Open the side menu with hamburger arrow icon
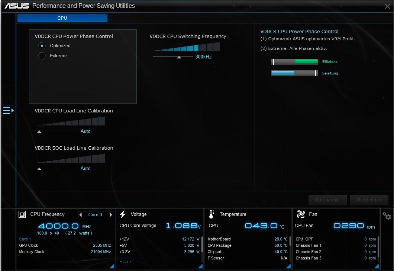 click(8, 110)
